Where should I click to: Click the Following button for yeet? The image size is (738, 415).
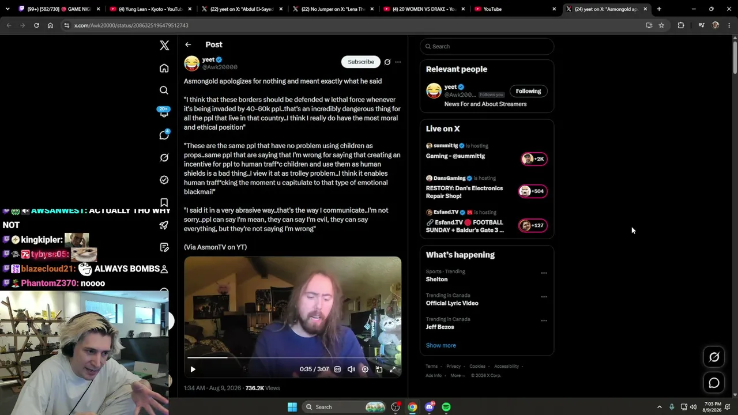coord(528,91)
